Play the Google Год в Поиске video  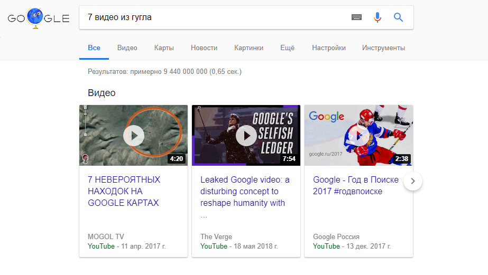358,136
